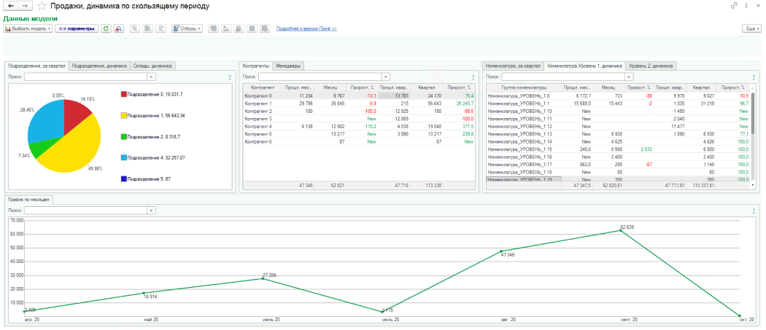Click the magnifier icon next to refresh
Viewport: 766px width, 330px height.
pos(119,28)
